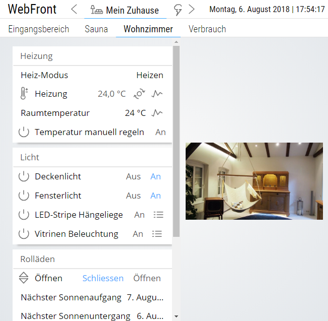Viewport: 328px width, 321px height.
Task: Open the graph icon in Heizung row
Action: [157, 94]
